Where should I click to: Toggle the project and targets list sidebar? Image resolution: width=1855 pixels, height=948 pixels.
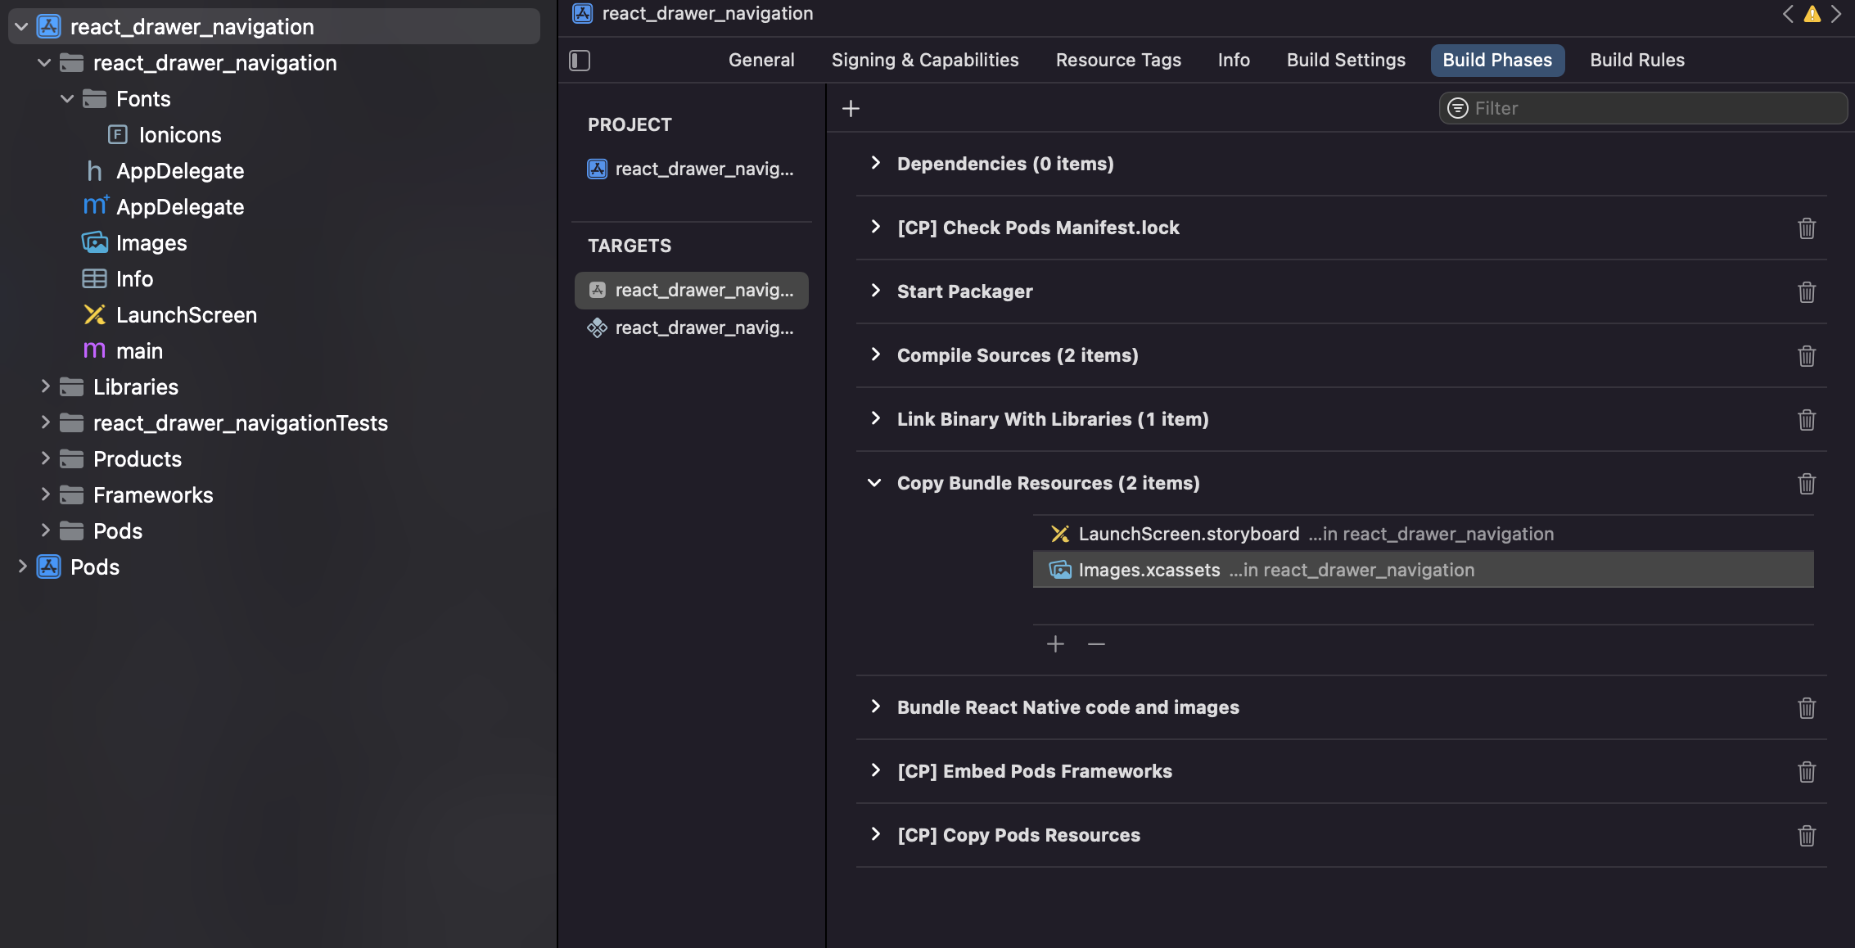tap(580, 61)
